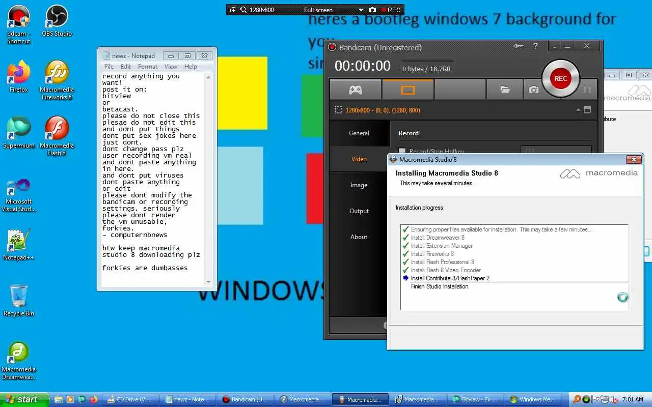
Task: Click the 'Install Contribute 3/FlashPaper 2' row
Action: point(514,278)
